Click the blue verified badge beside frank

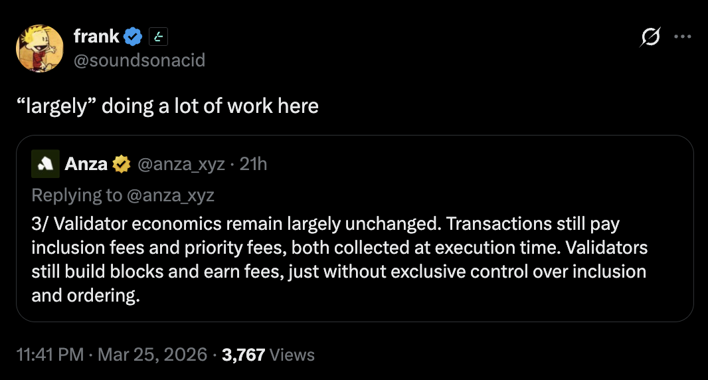[x=134, y=37]
